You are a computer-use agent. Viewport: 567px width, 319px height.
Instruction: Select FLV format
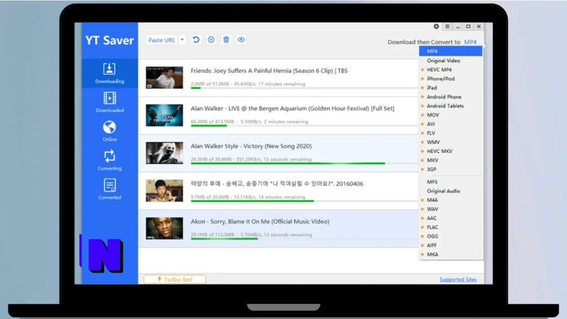click(x=451, y=133)
